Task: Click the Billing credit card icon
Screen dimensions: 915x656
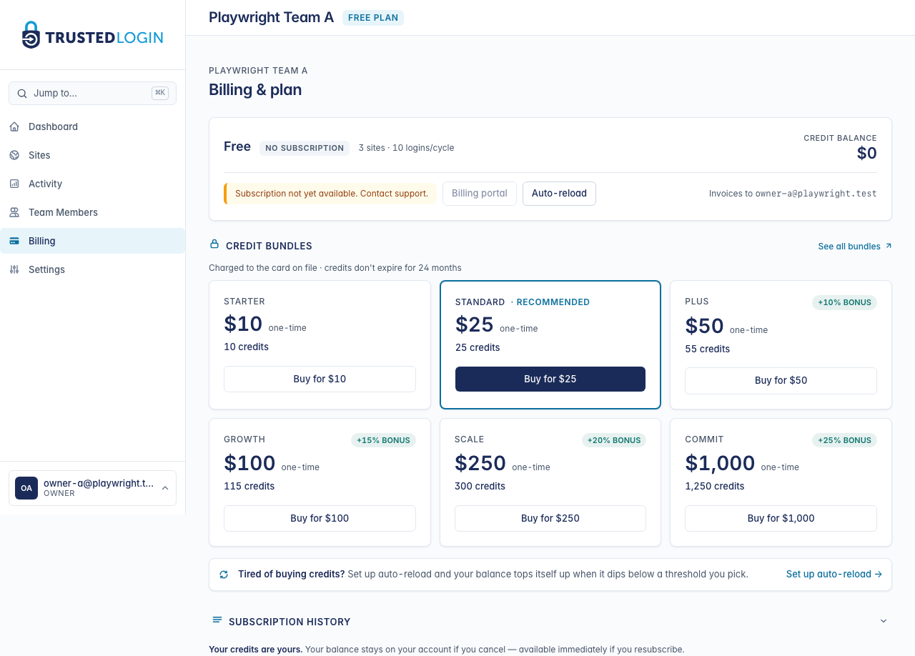Action: pyautogui.click(x=14, y=241)
